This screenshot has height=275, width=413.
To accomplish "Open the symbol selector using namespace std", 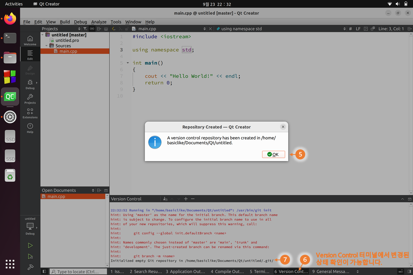I will click(x=281, y=29).
